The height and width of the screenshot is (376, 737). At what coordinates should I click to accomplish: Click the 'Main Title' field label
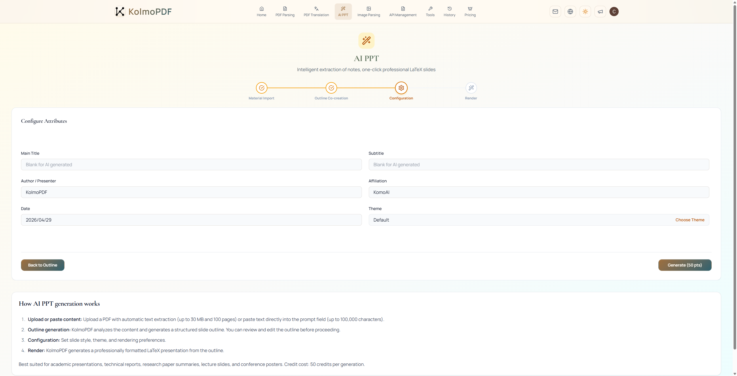tap(30, 153)
